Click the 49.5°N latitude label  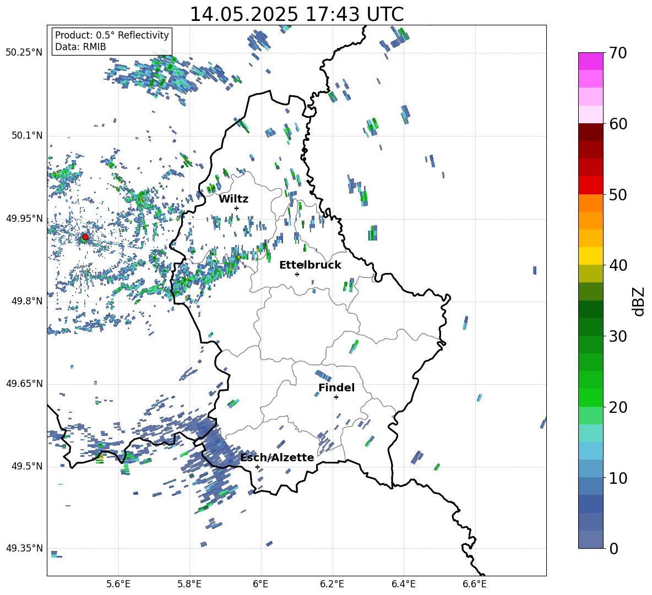[x=26, y=466]
